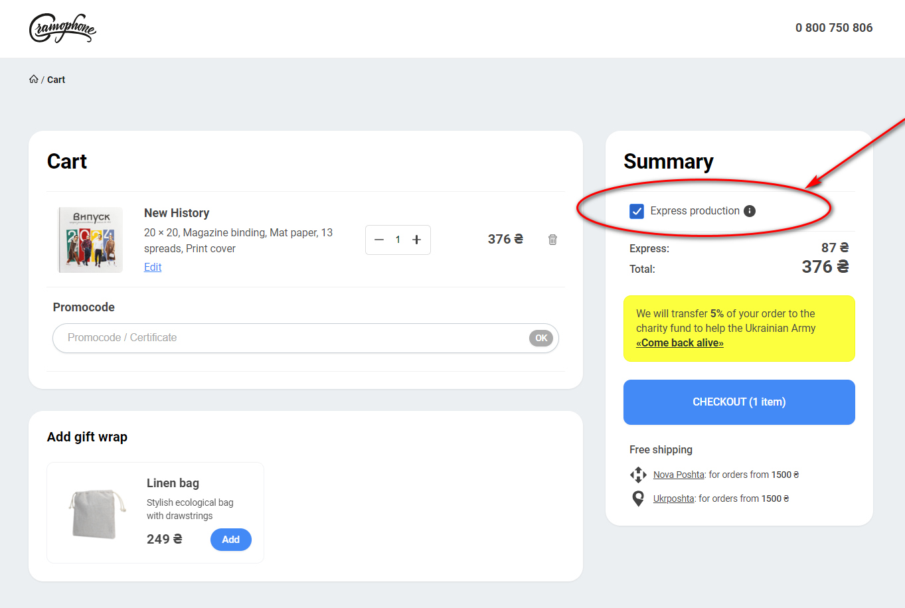Decrease quantity with minus button
Screen dimensions: 905x608
pos(379,240)
